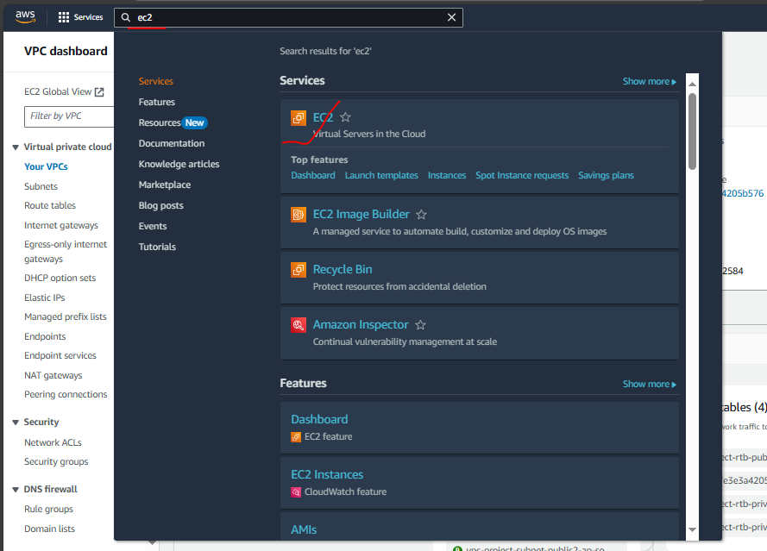Open EC2 Image Builder service
Viewport: 767px width, 551px height.
point(361,214)
